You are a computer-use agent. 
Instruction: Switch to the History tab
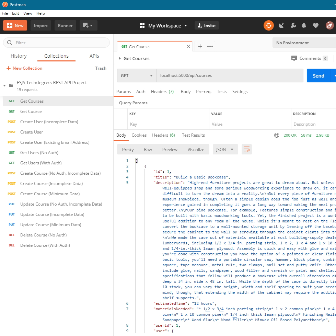point(19,56)
